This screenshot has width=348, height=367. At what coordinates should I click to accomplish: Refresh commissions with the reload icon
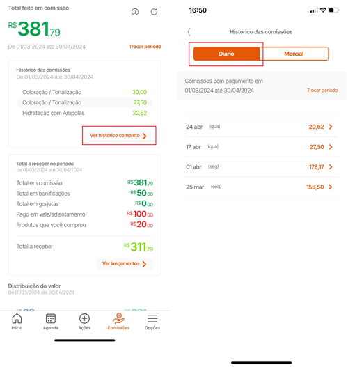[x=154, y=12]
